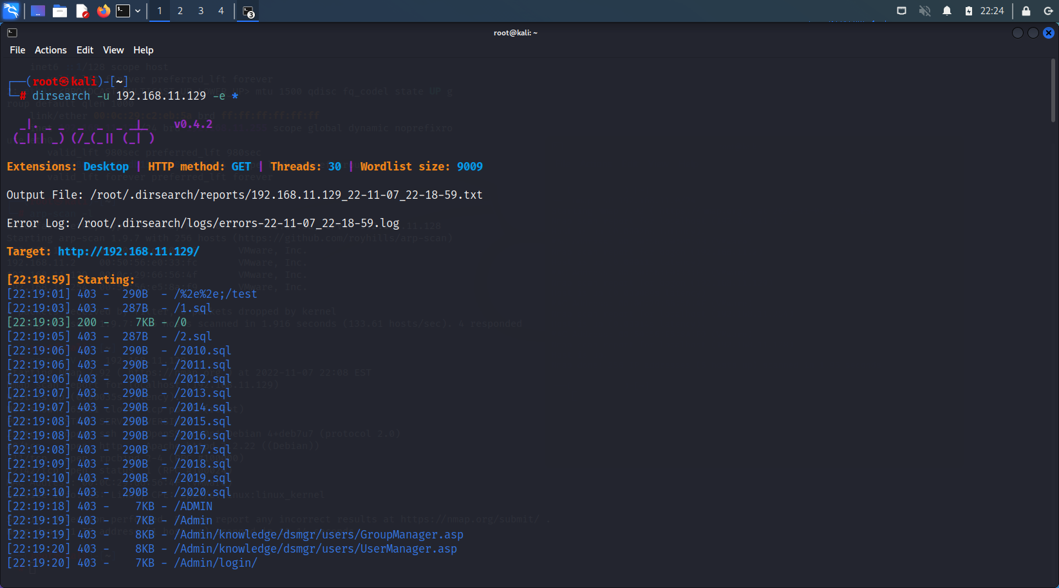Click the /Admin/login/ path entry
This screenshot has height=588, width=1059.
tap(216, 563)
